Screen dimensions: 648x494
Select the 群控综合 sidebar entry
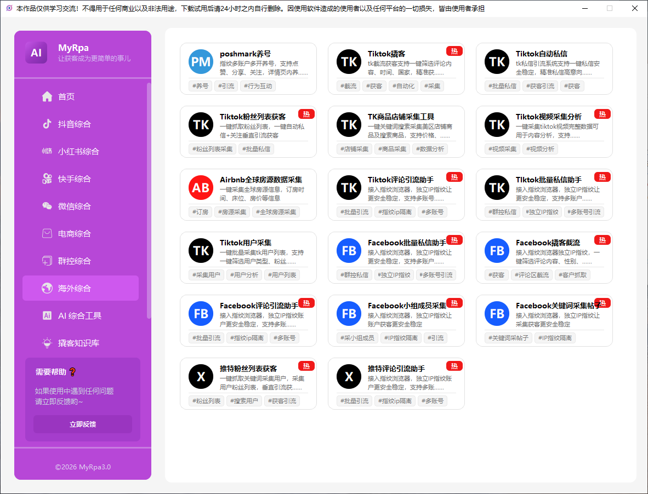tap(81, 261)
